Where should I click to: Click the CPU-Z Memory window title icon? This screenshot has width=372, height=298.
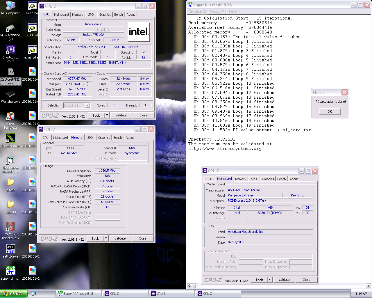41,130
